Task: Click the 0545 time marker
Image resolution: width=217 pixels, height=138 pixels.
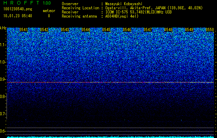Action: pyautogui.click(x=106, y=30)
